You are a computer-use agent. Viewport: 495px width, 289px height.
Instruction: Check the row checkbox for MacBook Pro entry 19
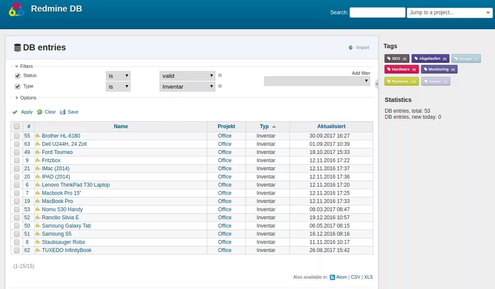pyautogui.click(x=17, y=201)
